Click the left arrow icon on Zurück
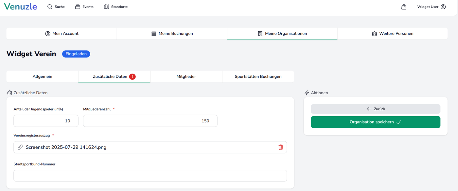 tap(369, 109)
